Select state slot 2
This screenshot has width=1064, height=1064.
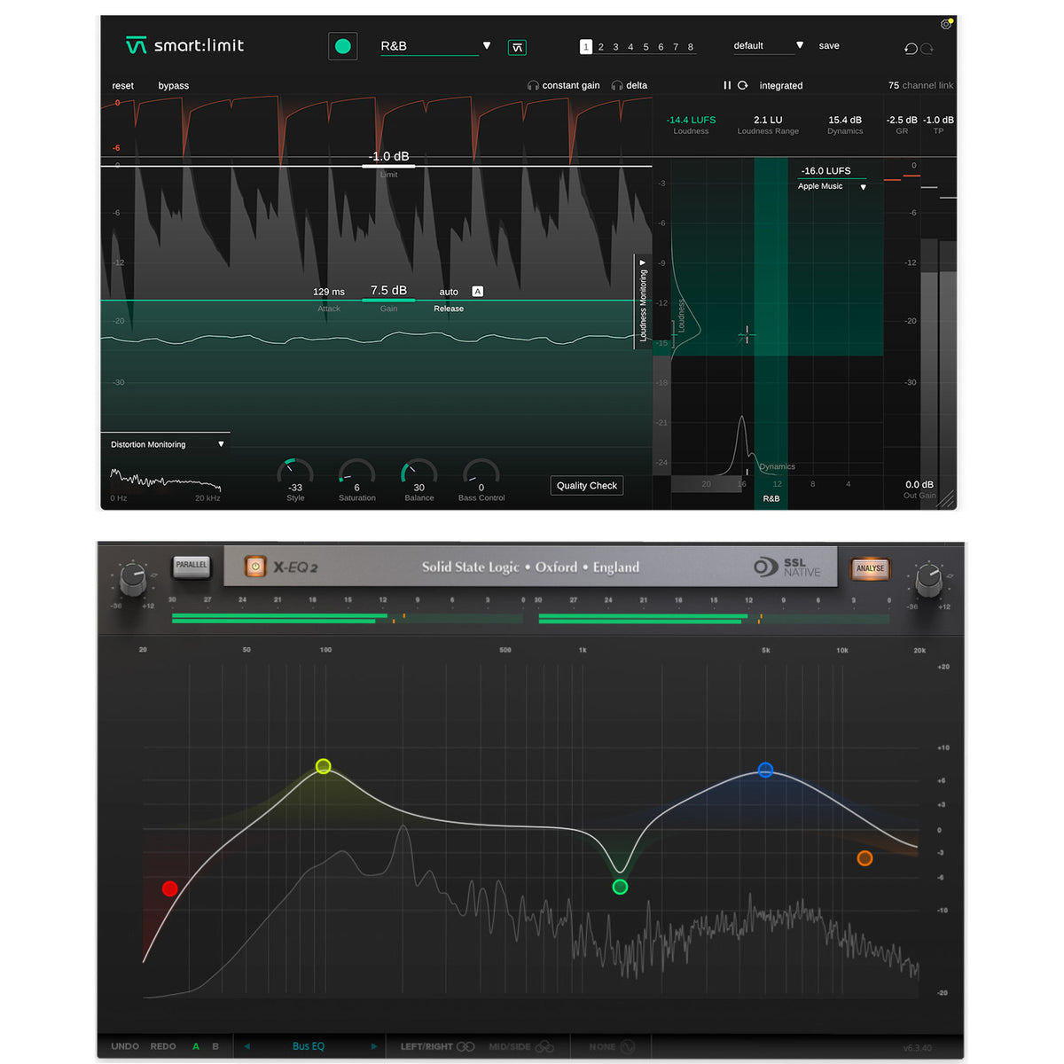601,47
